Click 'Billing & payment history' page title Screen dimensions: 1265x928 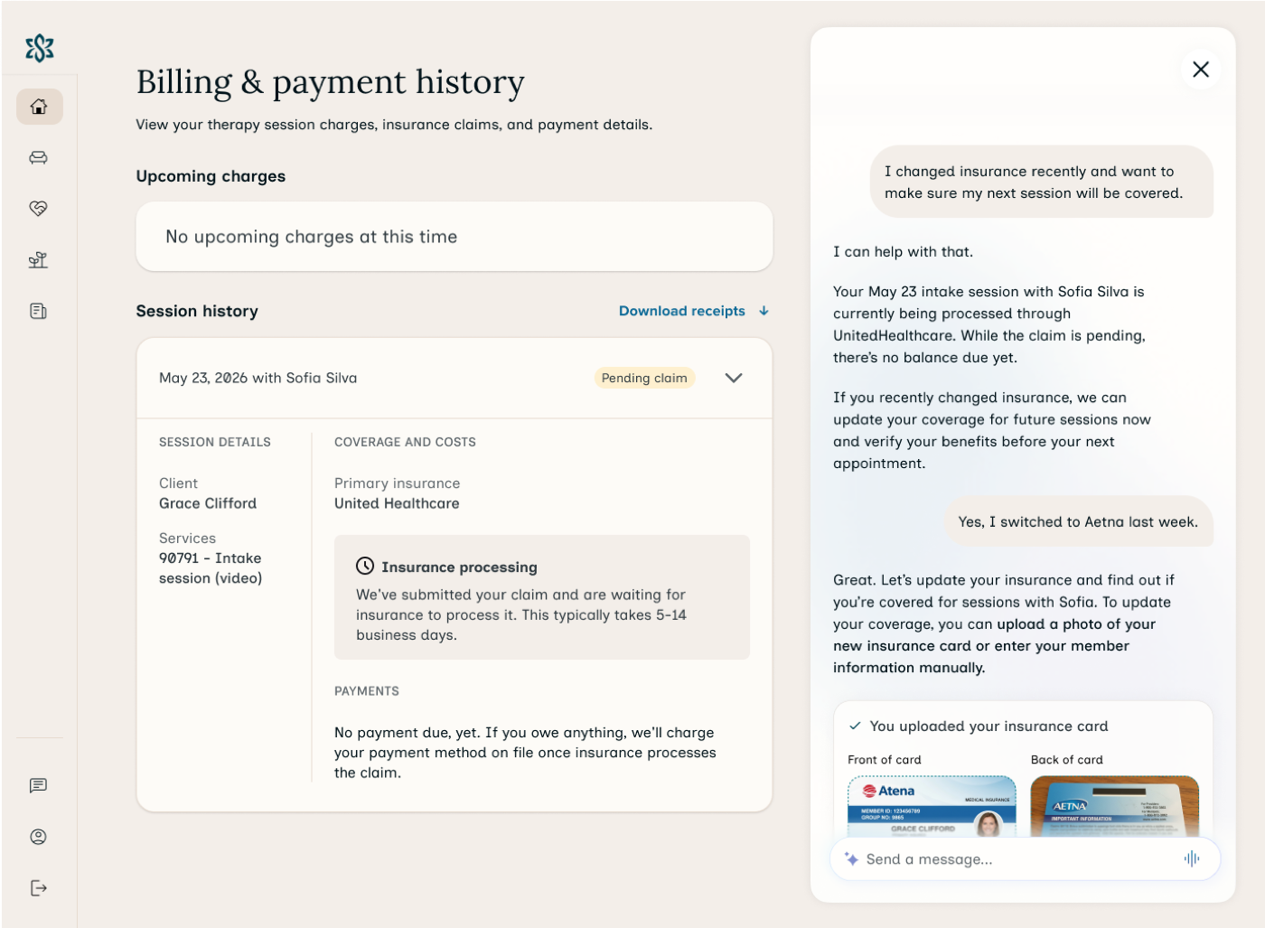coord(331,82)
